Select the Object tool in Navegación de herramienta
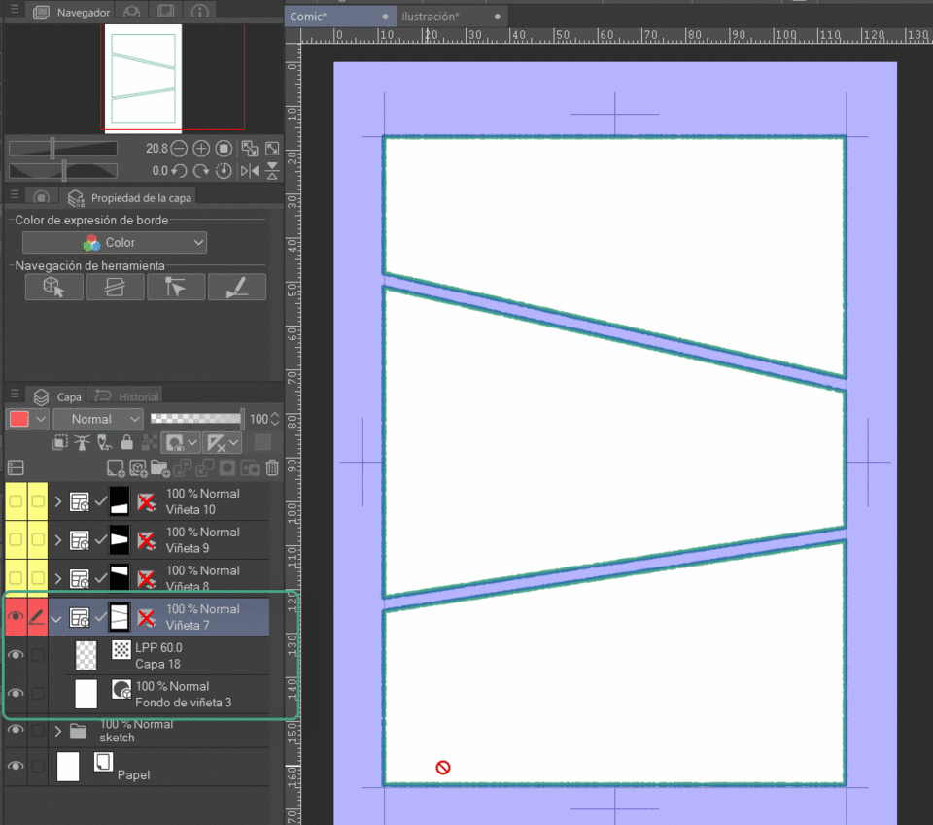933x825 pixels. pyautogui.click(x=54, y=287)
